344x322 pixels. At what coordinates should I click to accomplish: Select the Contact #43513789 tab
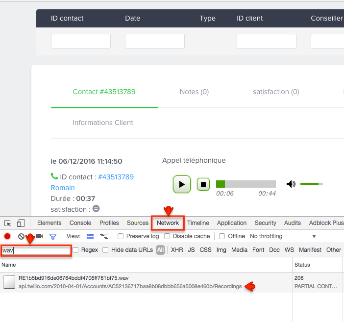tap(104, 92)
